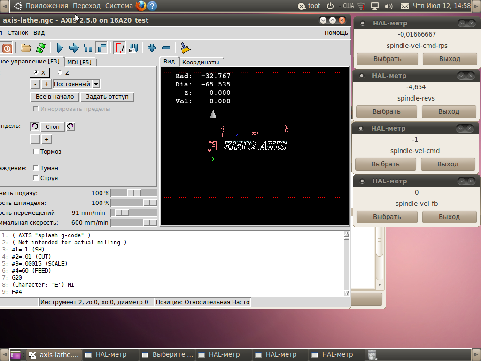Click the Задать отступ button
This screenshot has height=361, width=481.
107,97
